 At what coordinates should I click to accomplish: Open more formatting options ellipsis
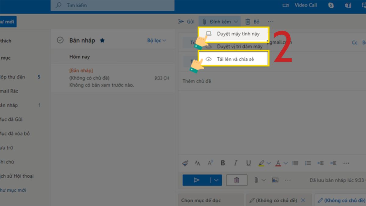(x=346, y=163)
